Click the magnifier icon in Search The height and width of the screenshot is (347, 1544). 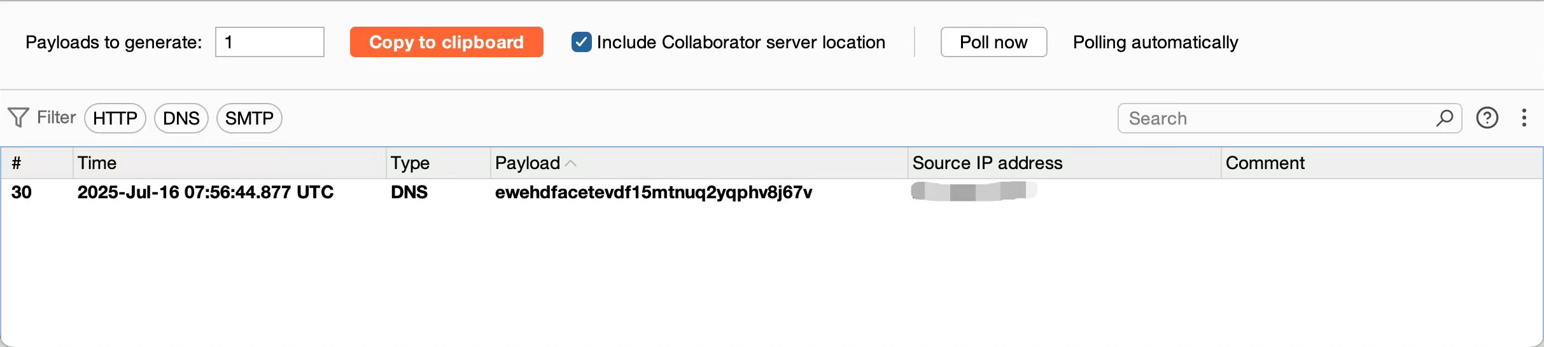pos(1445,118)
